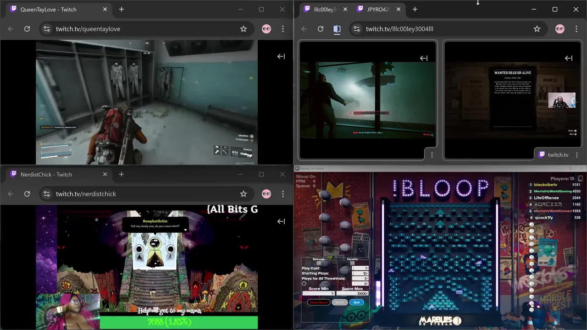The height and width of the screenshot is (330, 587).
Task: Edit the Score Max value field
Action: pos(352,293)
